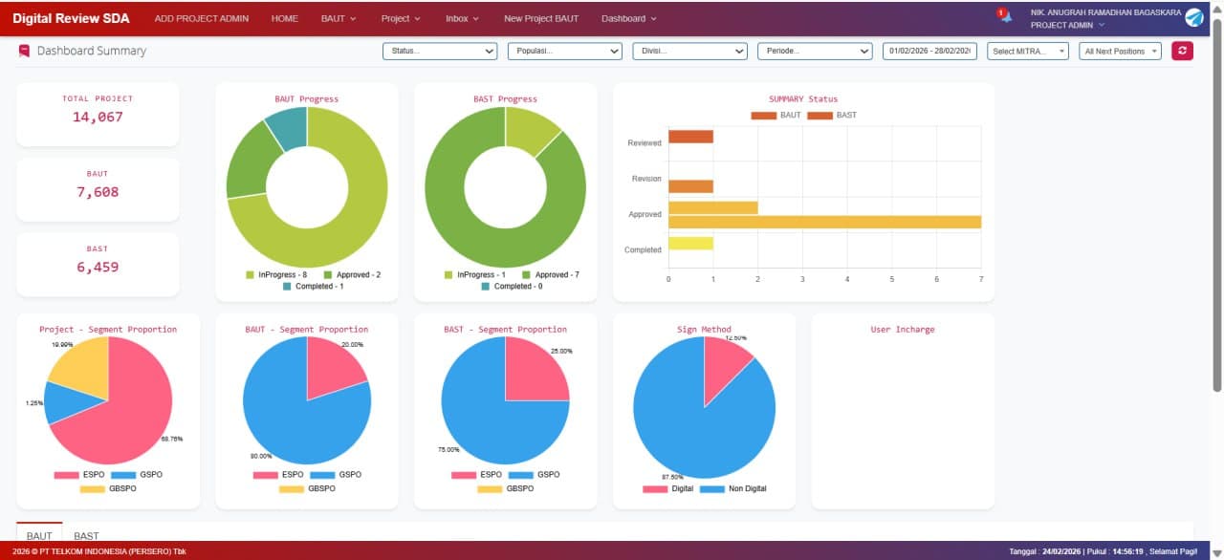Click the date range input field

coord(929,52)
